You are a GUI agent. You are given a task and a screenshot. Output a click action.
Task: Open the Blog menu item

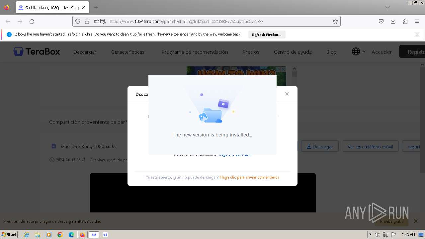pos(331,52)
